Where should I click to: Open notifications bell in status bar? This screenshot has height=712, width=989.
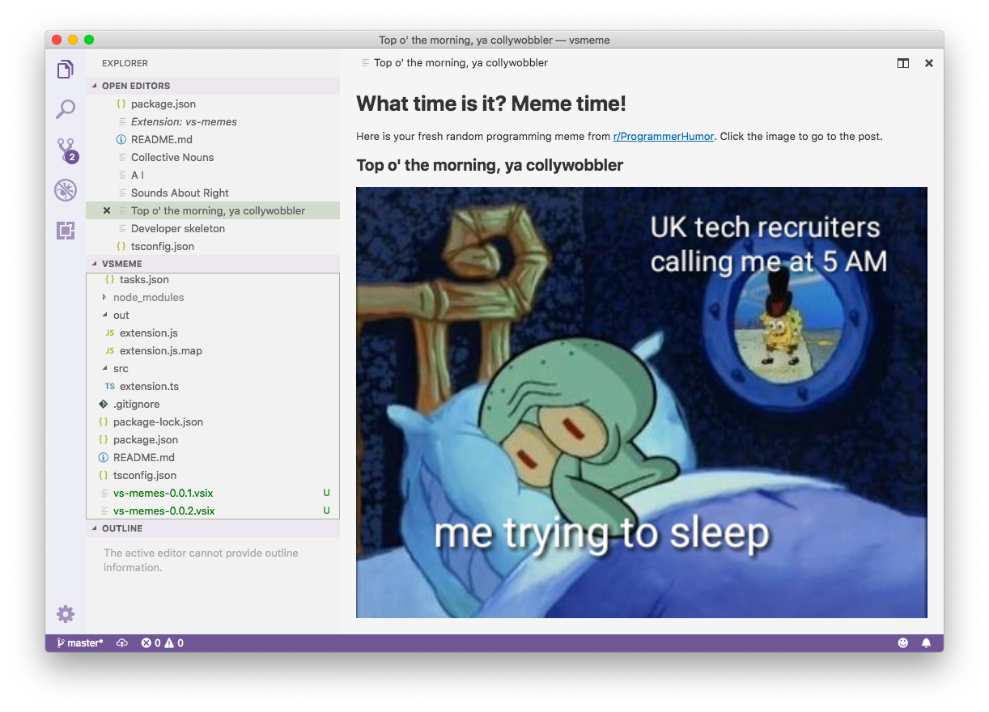[x=927, y=643]
